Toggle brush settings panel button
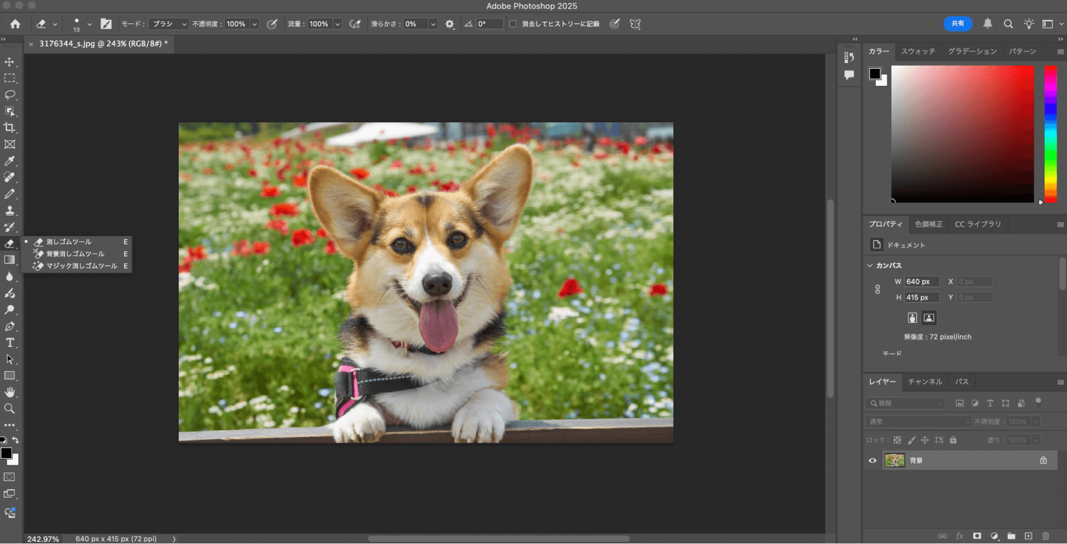 tap(106, 24)
